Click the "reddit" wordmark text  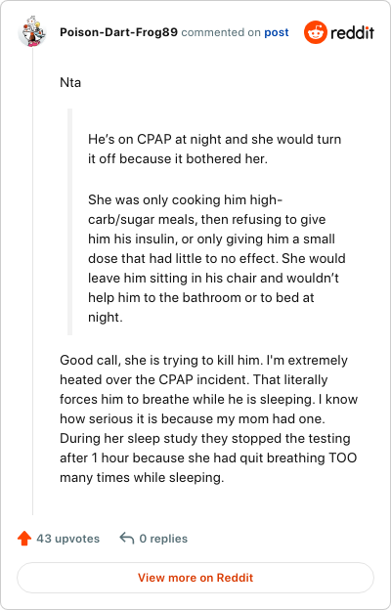352,32
